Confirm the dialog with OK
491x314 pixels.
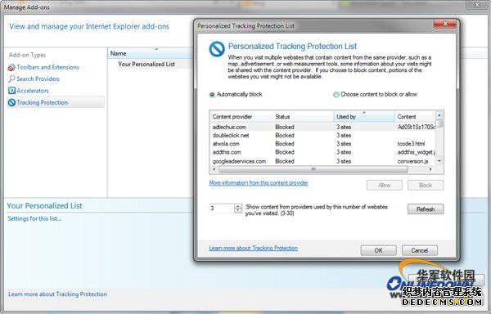[378, 250]
